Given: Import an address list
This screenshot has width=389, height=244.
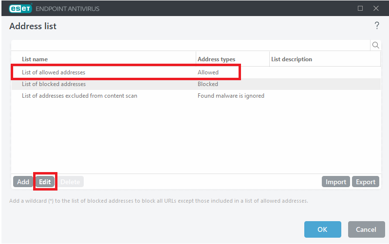Looking at the screenshot, I should pyautogui.click(x=335, y=182).
